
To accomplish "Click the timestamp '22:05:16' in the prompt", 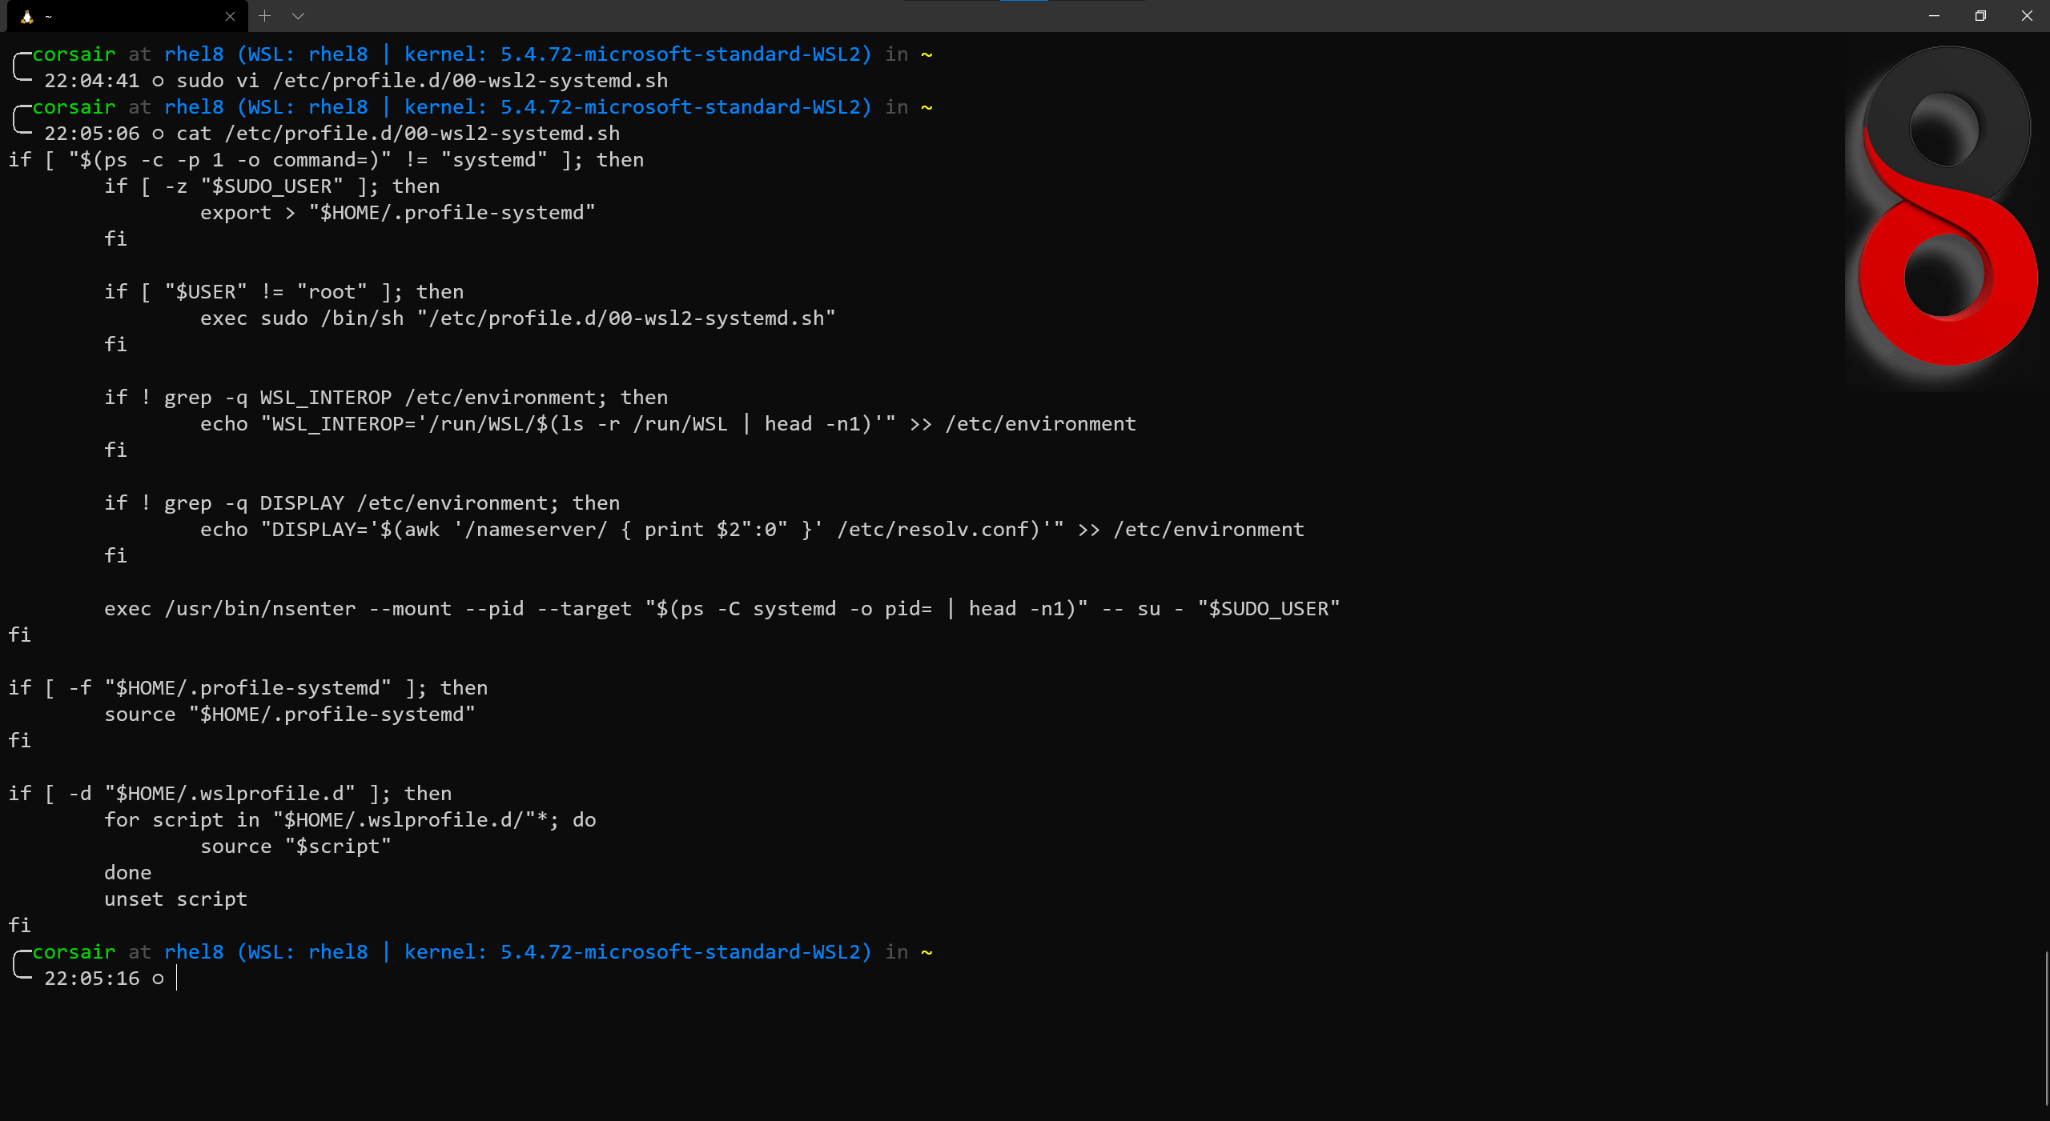I will [x=94, y=978].
